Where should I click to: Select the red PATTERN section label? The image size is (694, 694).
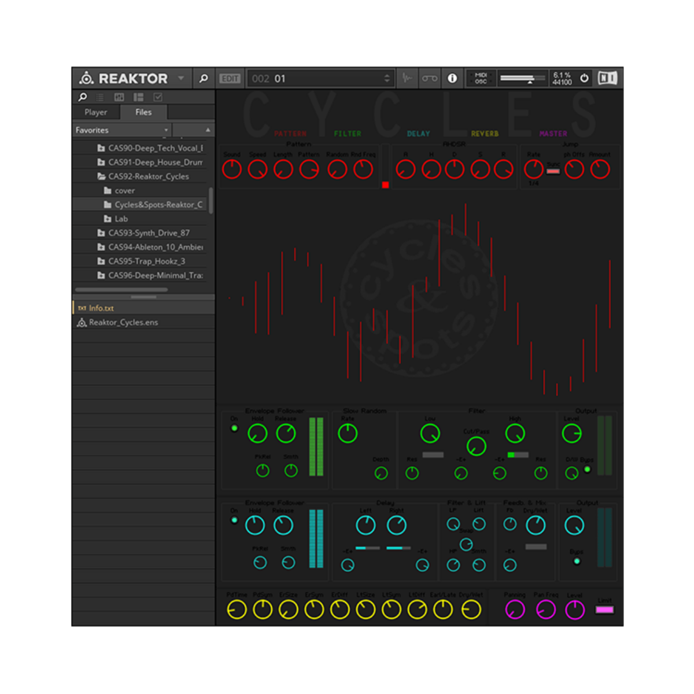click(x=290, y=134)
